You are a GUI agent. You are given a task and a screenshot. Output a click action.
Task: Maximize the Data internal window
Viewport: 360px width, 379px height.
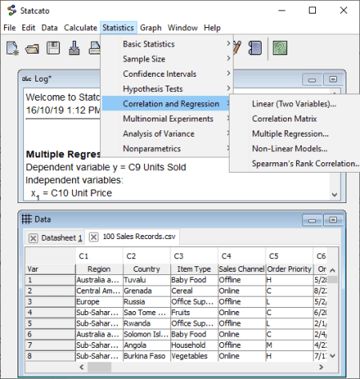[333, 220]
